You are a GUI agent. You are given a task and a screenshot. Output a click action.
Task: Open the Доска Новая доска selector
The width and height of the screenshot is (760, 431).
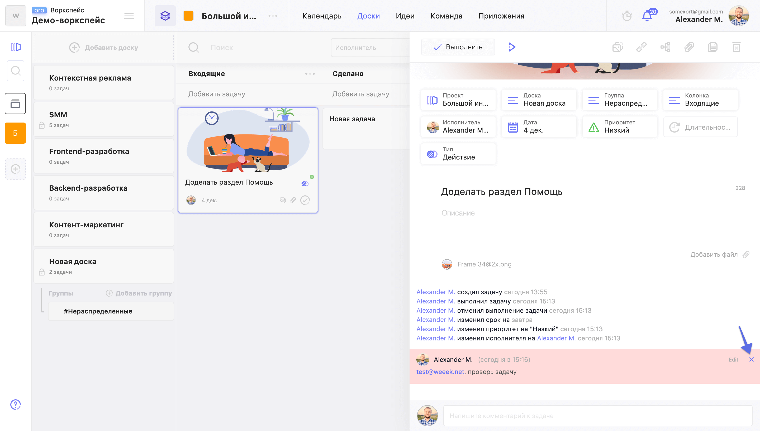(x=539, y=100)
